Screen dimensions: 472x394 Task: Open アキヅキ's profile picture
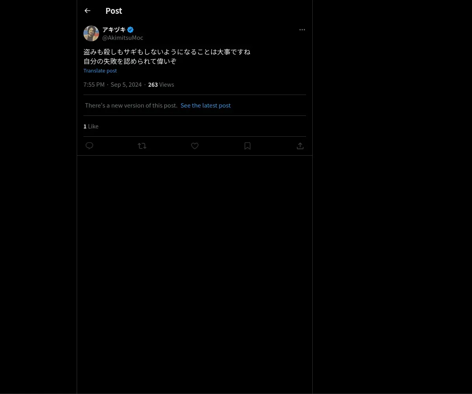click(x=91, y=33)
